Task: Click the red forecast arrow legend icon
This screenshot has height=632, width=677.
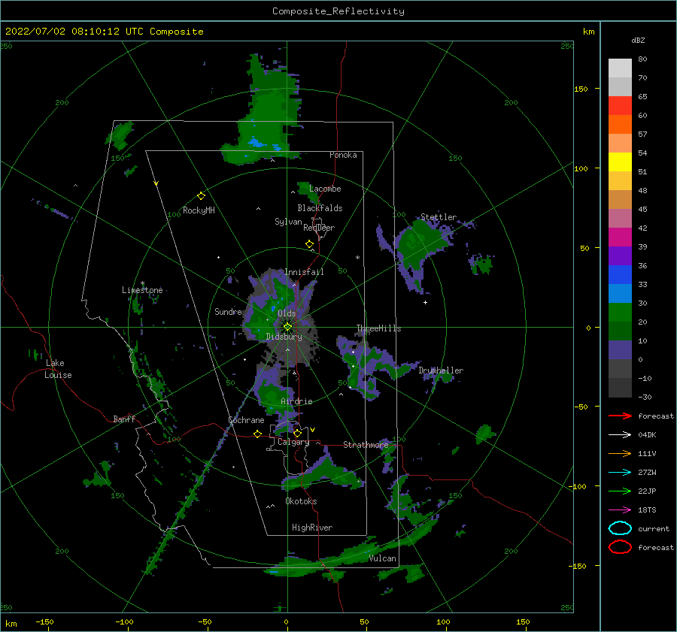Action: tap(620, 416)
